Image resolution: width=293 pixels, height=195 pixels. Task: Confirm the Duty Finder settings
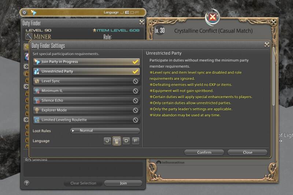204,153
